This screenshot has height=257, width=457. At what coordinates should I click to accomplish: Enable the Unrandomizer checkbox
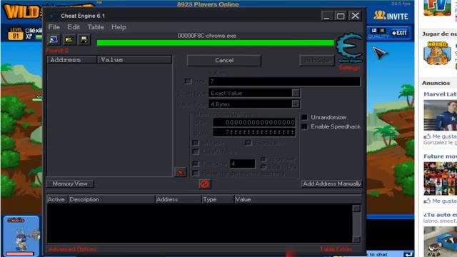coord(304,117)
